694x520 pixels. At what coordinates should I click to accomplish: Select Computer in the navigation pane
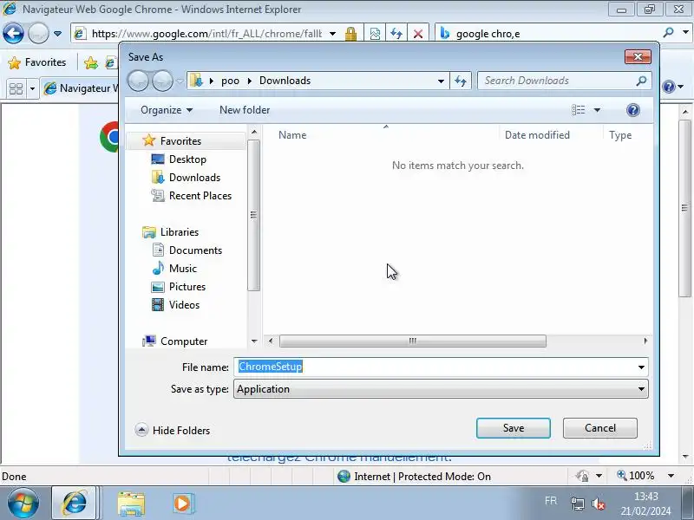tap(184, 341)
